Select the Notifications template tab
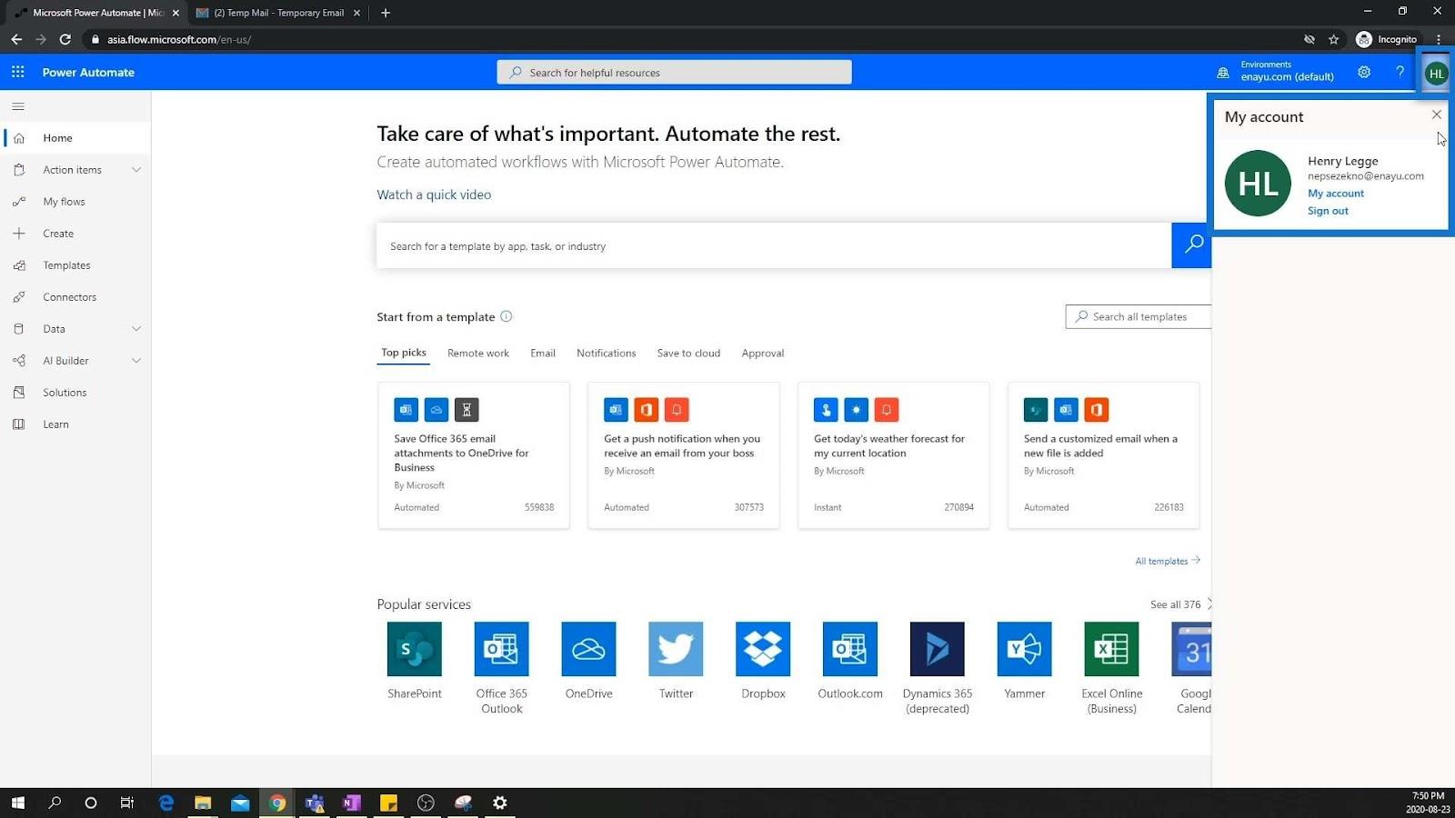This screenshot has width=1455, height=818. coord(606,353)
